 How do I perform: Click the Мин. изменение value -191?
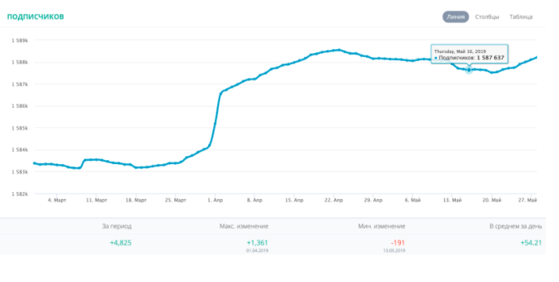point(398,243)
